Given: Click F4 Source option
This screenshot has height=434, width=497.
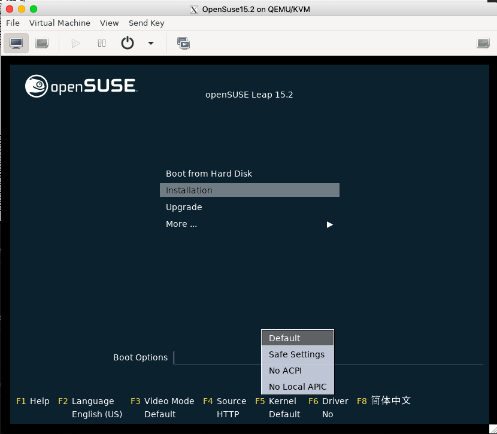Looking at the screenshot, I should tap(225, 401).
